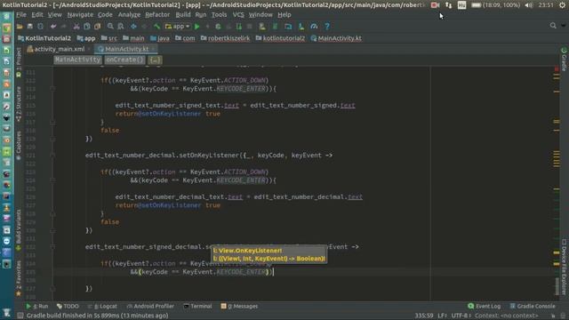Click the robertkiszelirk breadcrumb folder

tap(225, 38)
